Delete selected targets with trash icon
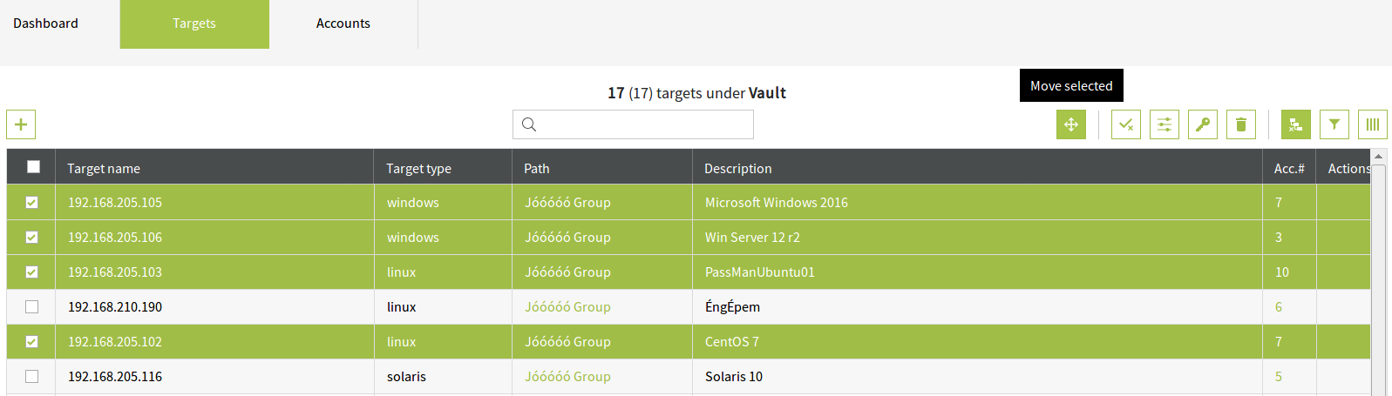1392x396 pixels. (1241, 124)
